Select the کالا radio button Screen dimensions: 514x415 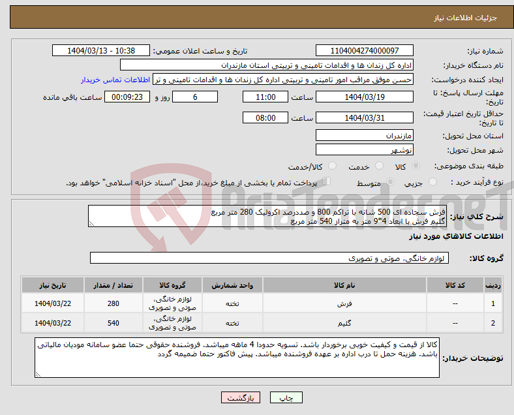pos(416,166)
